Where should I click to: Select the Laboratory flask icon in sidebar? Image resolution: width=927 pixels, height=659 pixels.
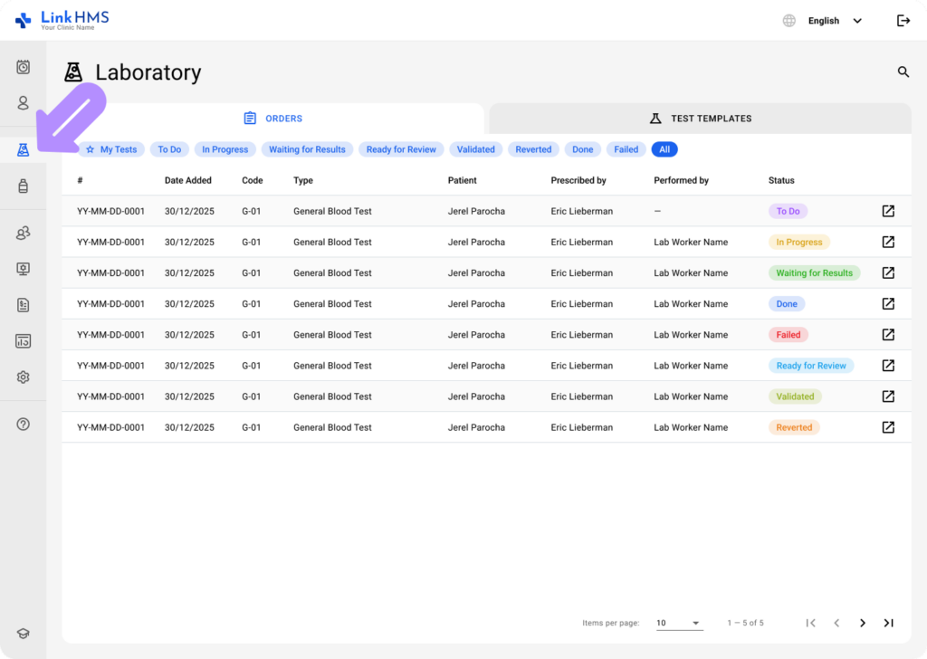pos(24,149)
